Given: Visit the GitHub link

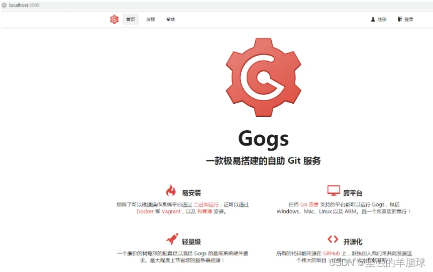Looking at the screenshot, I should coord(332,253).
